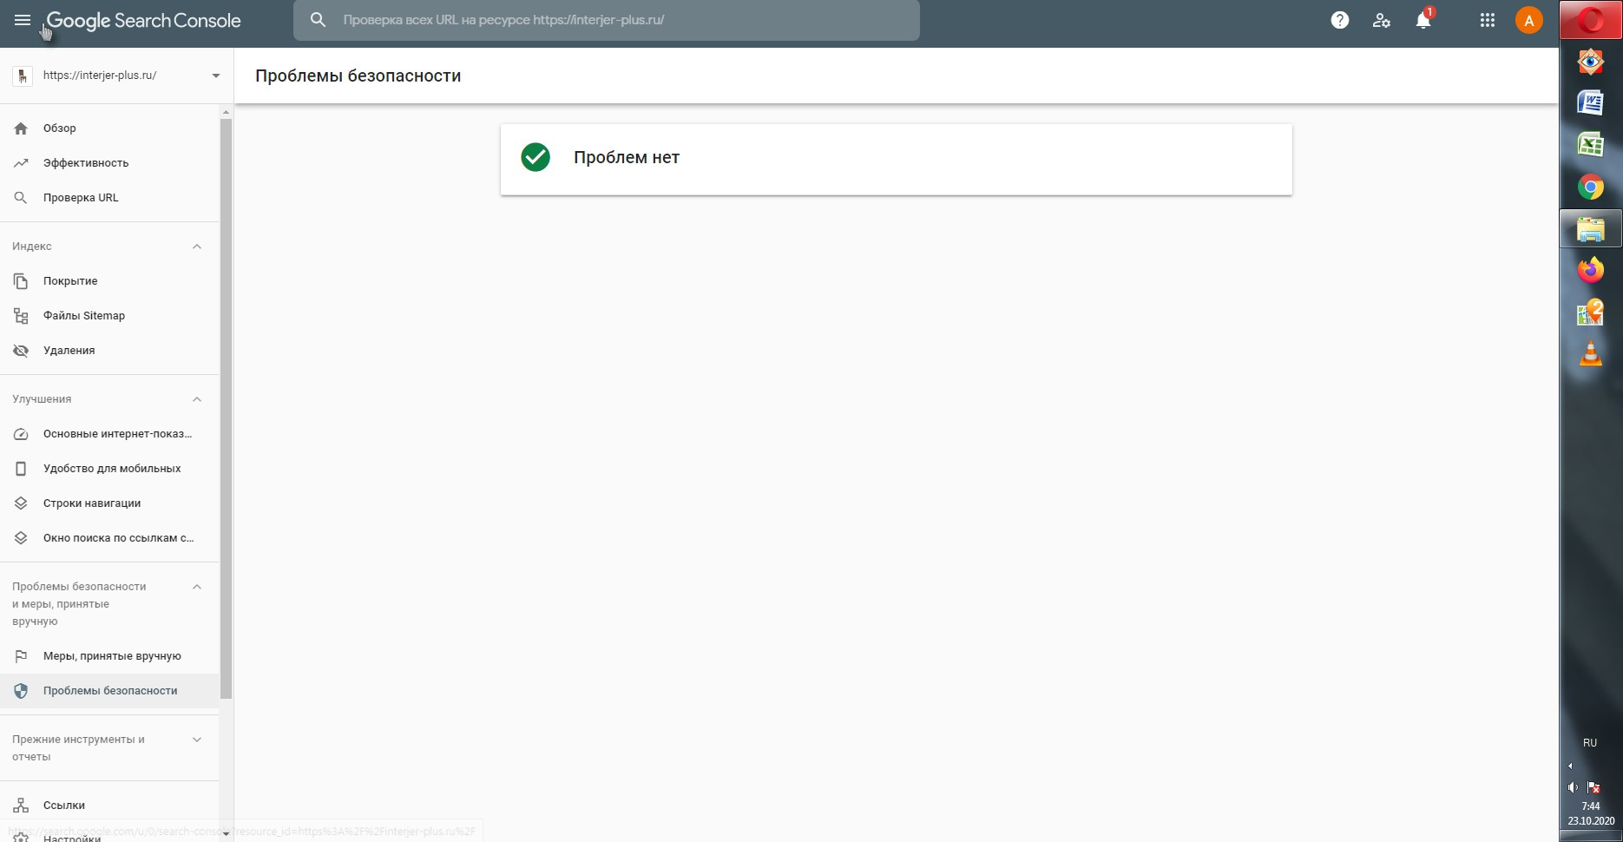
Task: Click the magnifier icon beside Проверка URL
Action: 21,198
